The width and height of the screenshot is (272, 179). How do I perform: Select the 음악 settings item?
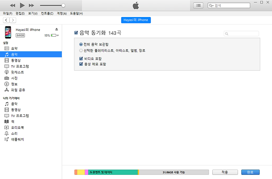pos(31,54)
